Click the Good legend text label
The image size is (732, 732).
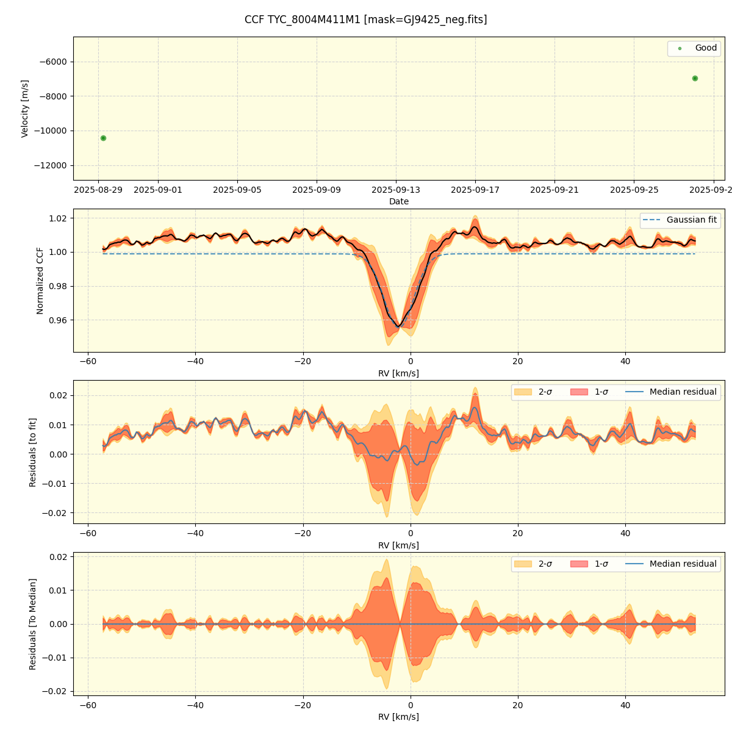coord(706,48)
